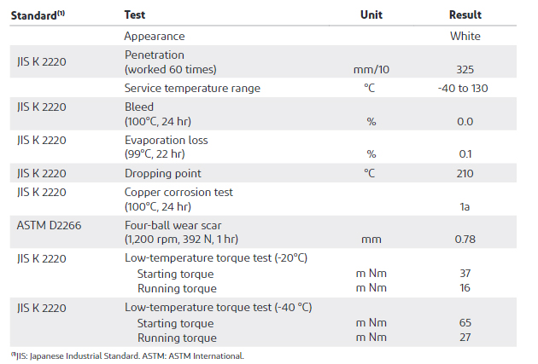Click the Standard column header
This screenshot has height=364, width=538.
click(x=38, y=15)
